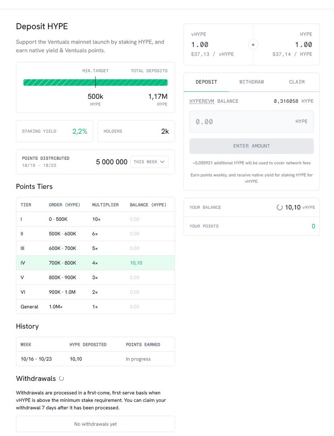Screen dimensions: 334x436
Task: Focus the HYPE amount input field
Action: pyautogui.click(x=252, y=122)
